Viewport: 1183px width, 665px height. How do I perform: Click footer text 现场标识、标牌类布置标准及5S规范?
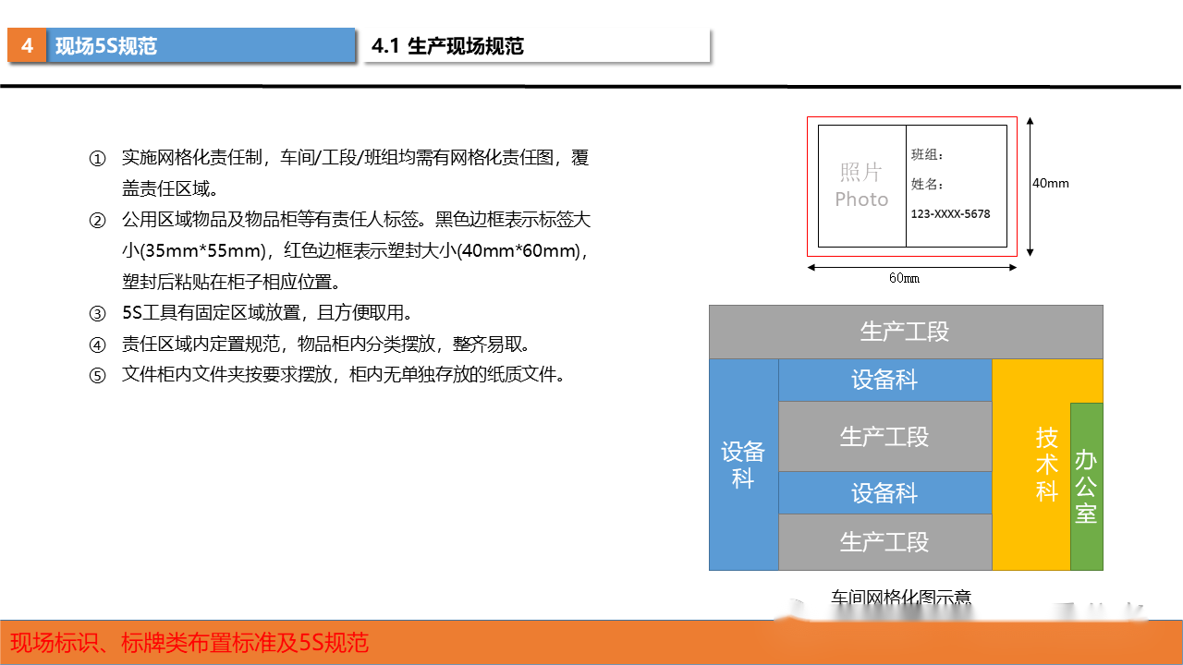[x=189, y=643]
